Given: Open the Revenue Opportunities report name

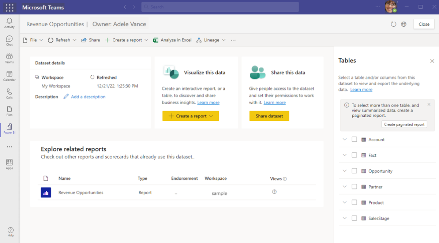Looking at the screenshot, I should coord(81,192).
